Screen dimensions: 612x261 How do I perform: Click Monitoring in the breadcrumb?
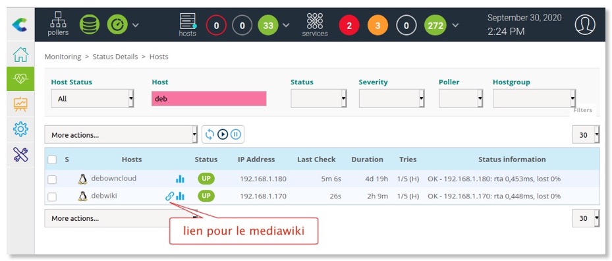63,57
